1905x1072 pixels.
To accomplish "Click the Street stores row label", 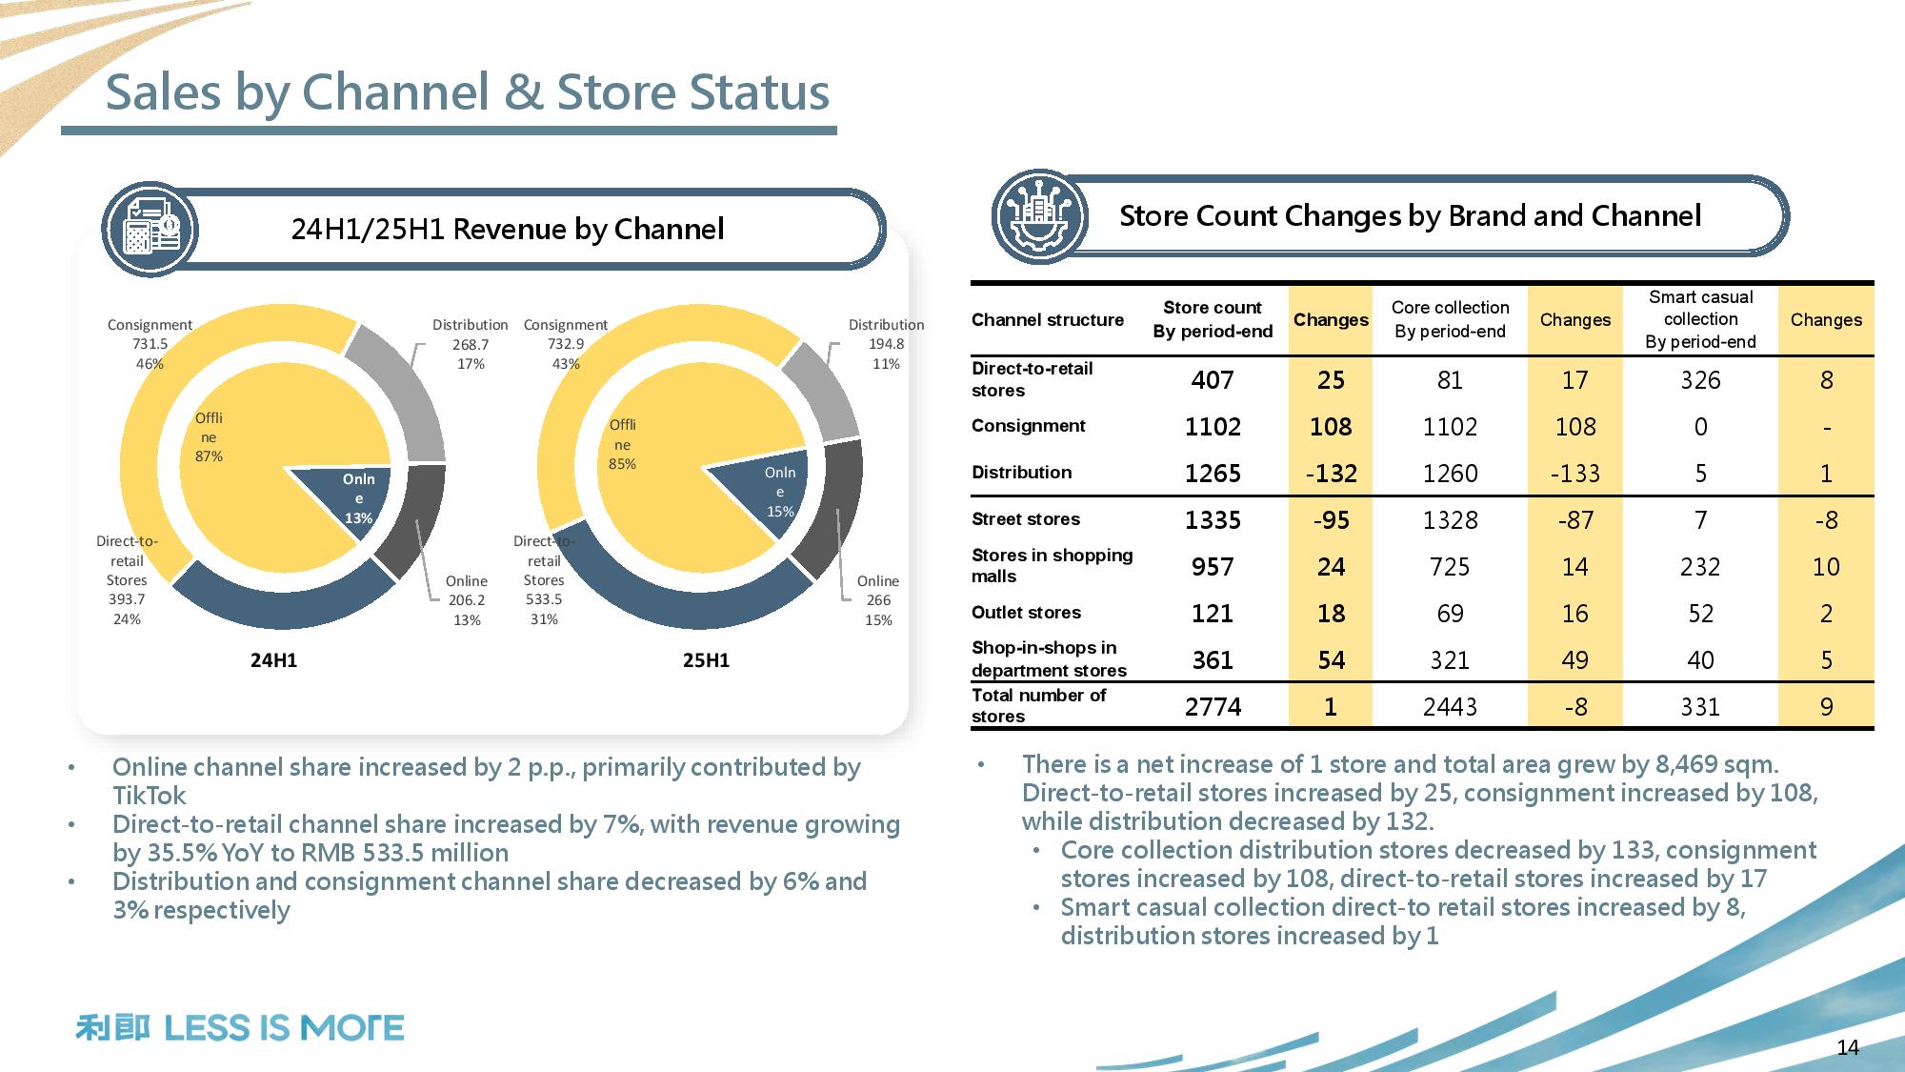I will click(1025, 519).
